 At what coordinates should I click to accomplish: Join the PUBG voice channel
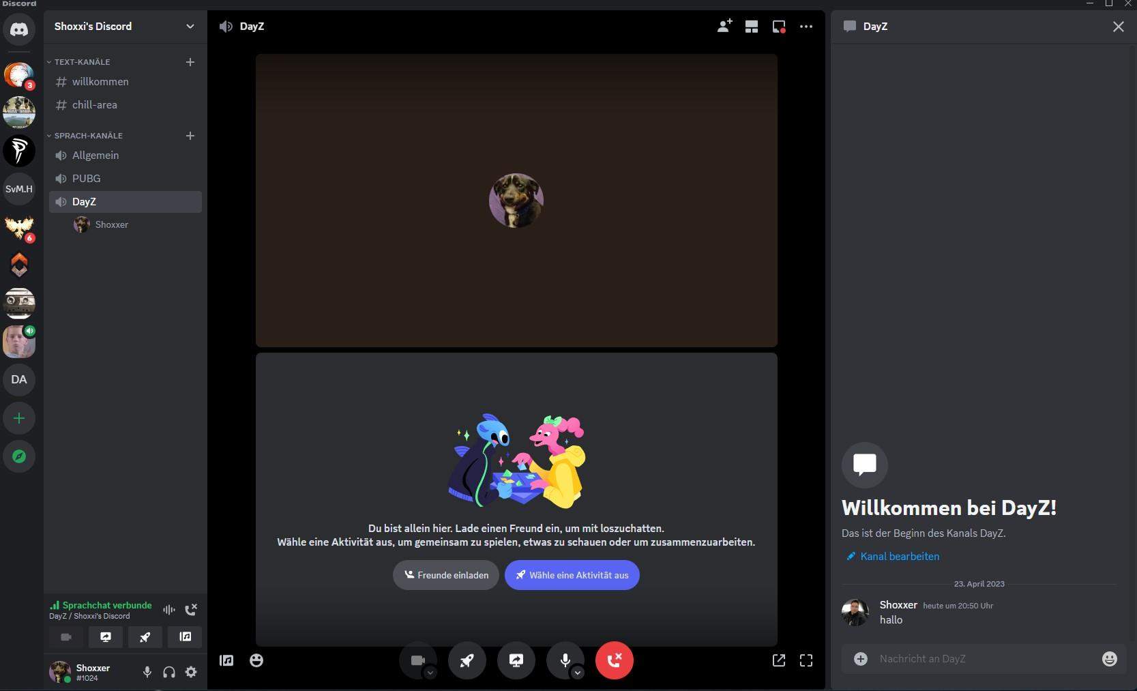pos(125,179)
